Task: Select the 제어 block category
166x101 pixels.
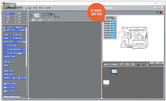Action: coord(21,13)
